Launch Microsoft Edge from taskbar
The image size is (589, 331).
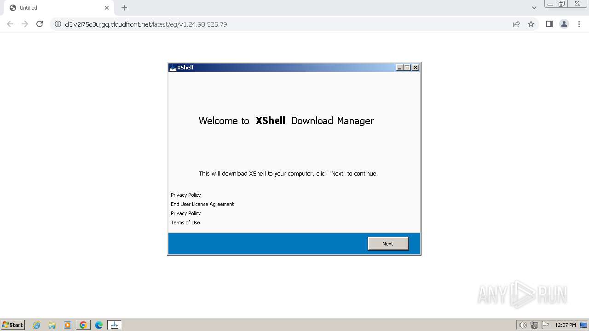(x=99, y=325)
